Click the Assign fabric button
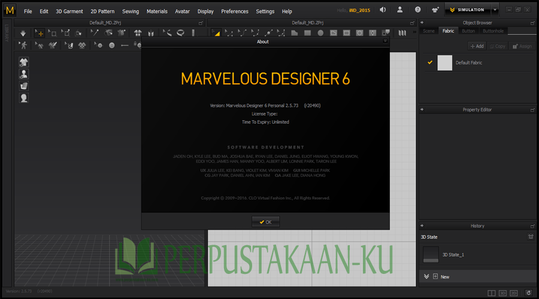 point(522,46)
